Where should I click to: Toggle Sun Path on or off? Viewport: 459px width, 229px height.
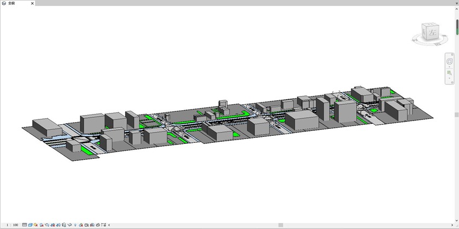(x=36, y=225)
